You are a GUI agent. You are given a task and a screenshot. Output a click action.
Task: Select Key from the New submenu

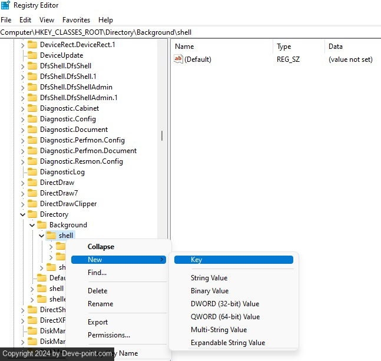(197, 260)
